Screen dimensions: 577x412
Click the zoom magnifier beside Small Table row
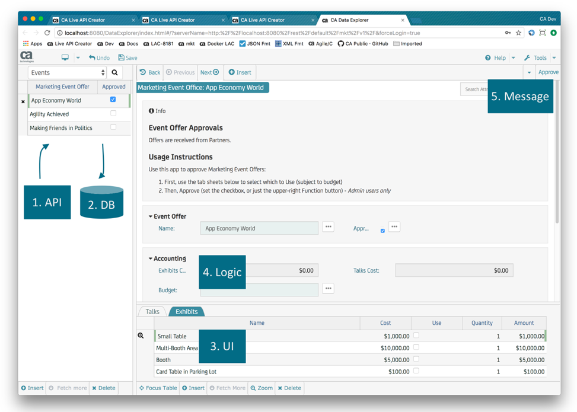[x=141, y=336]
